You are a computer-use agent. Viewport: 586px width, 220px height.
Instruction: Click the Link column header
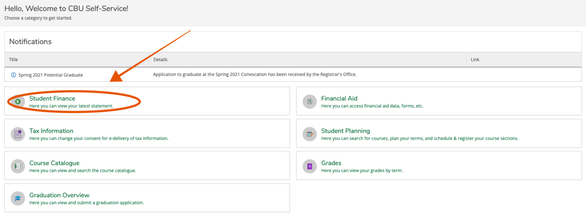click(475, 60)
